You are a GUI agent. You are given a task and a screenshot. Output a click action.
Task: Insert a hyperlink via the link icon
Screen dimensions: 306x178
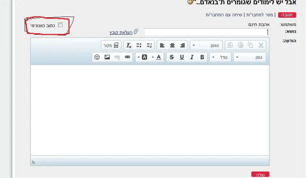[x=127, y=57]
